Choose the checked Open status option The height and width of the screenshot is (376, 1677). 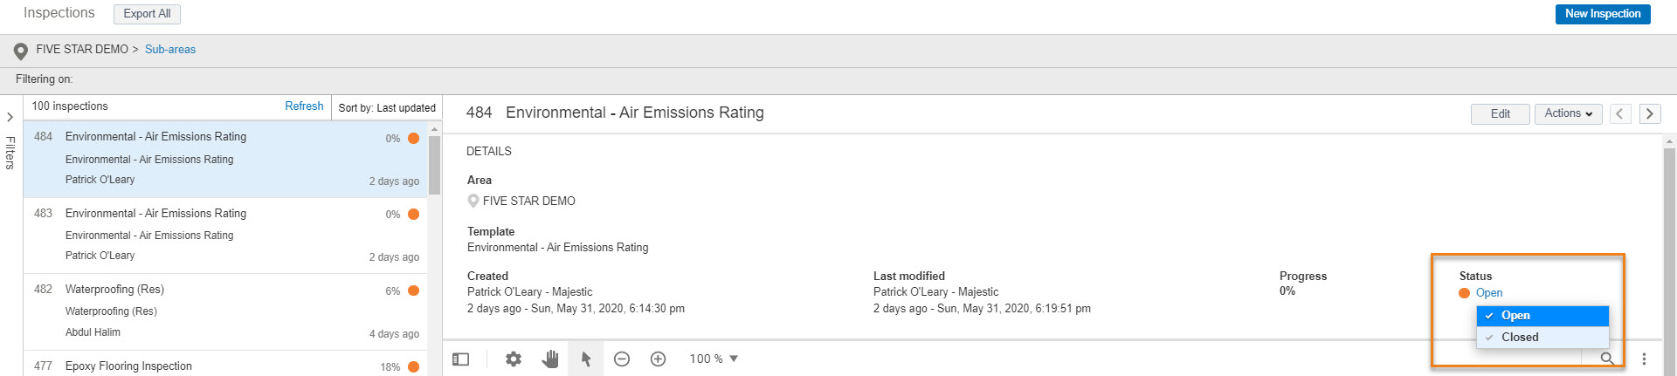(x=1542, y=316)
